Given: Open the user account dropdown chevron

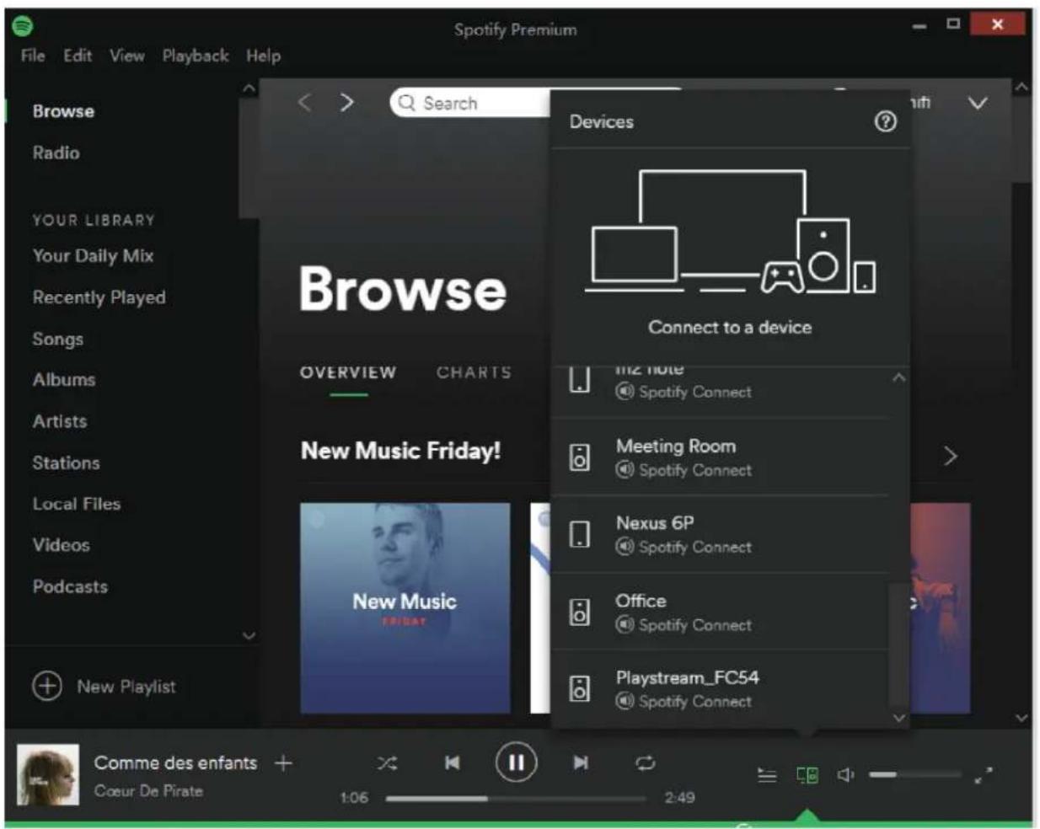Looking at the screenshot, I should point(978,104).
